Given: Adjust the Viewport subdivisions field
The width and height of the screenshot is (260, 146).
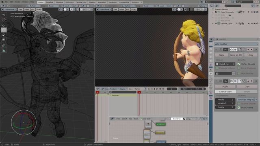Looking at the screenshot, I should (225, 103).
